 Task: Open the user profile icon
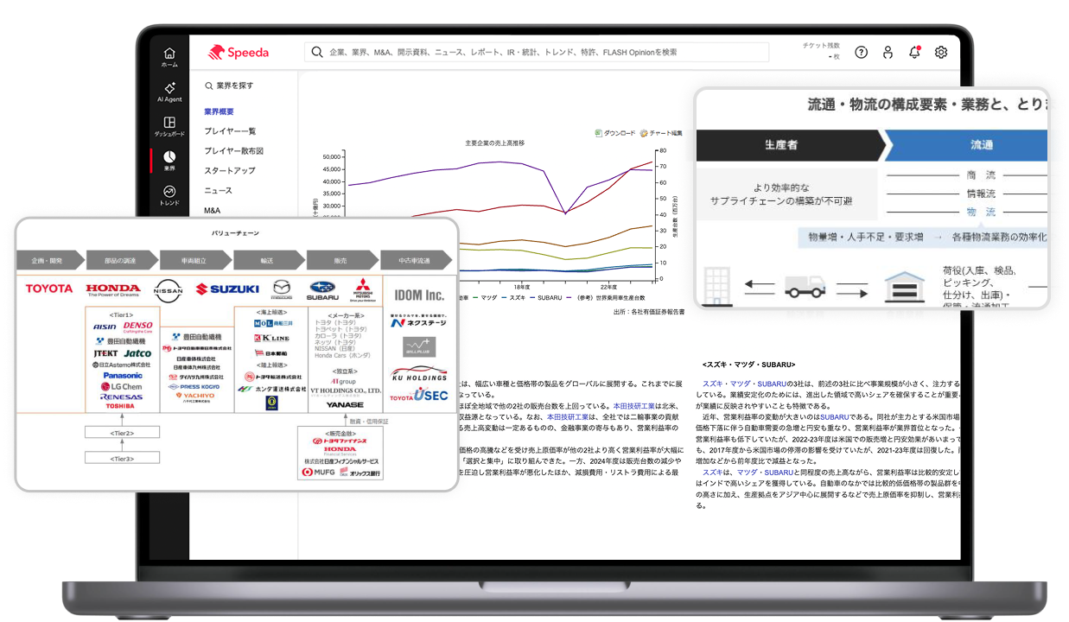coord(888,52)
